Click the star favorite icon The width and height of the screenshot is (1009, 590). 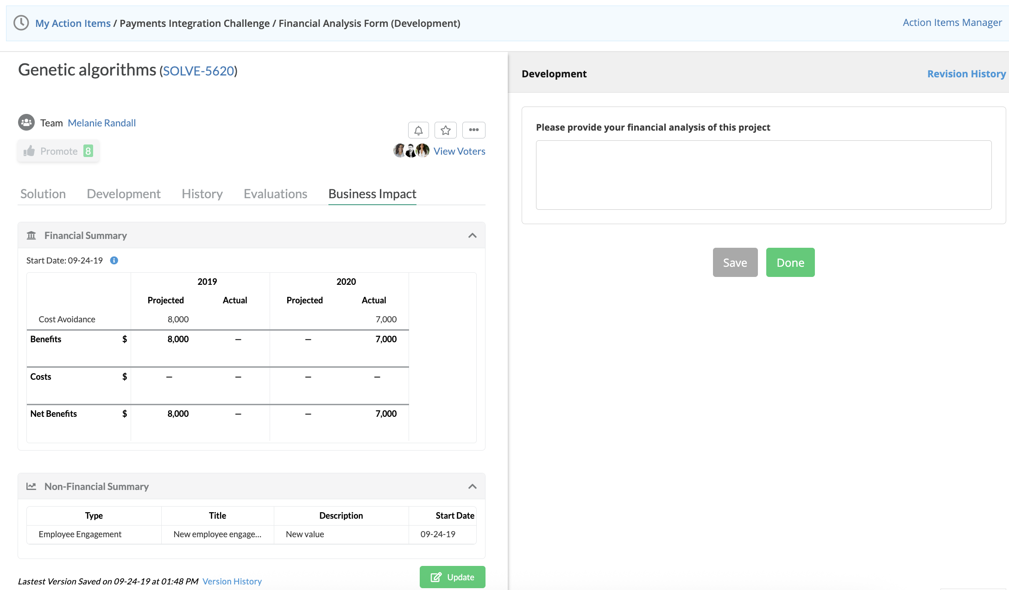pyautogui.click(x=446, y=130)
